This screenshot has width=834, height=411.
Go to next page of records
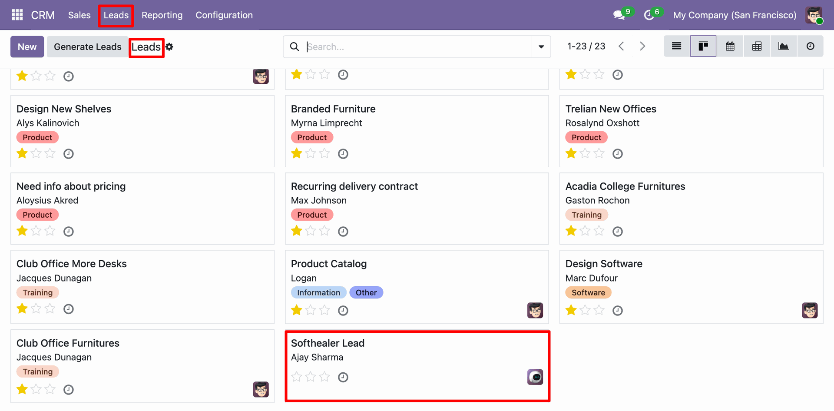642,46
